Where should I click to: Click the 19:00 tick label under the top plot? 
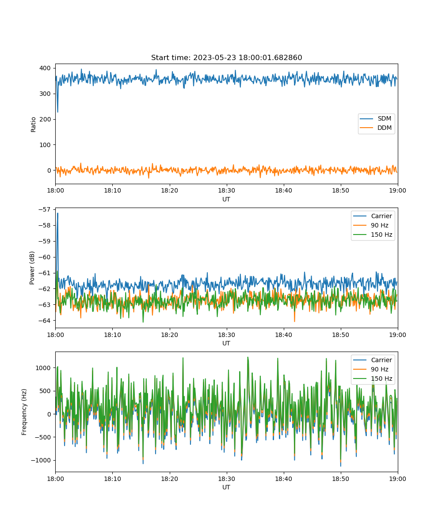pyautogui.click(x=398, y=190)
